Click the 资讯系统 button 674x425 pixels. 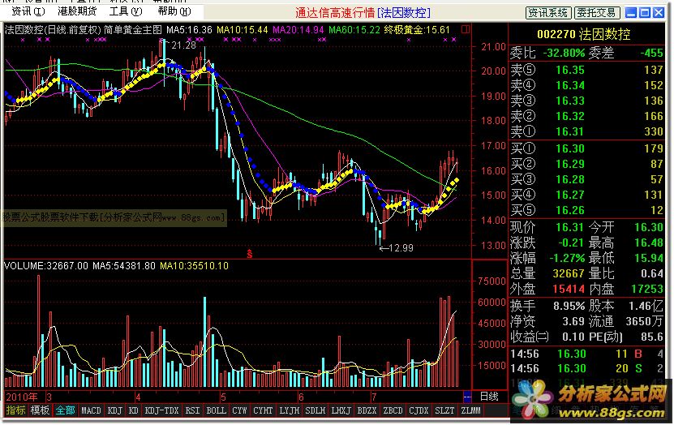[548, 13]
